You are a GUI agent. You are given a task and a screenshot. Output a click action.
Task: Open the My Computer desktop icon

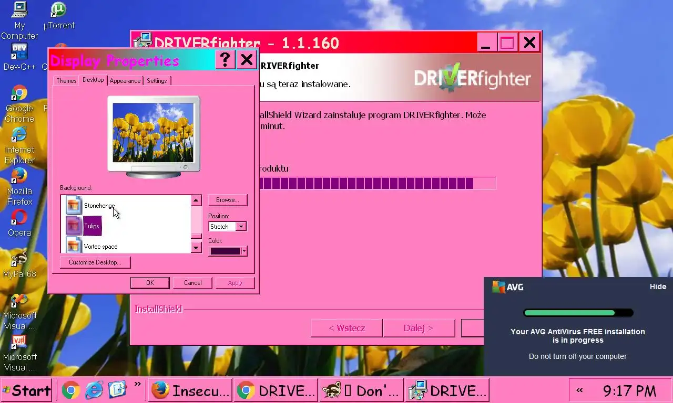(x=19, y=21)
